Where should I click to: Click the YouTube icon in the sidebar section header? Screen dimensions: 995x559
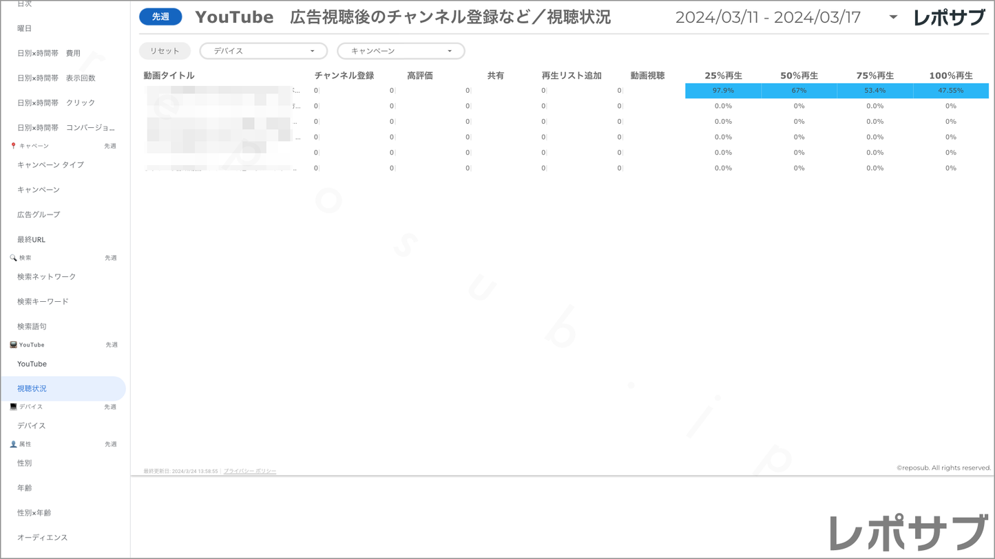coord(13,344)
